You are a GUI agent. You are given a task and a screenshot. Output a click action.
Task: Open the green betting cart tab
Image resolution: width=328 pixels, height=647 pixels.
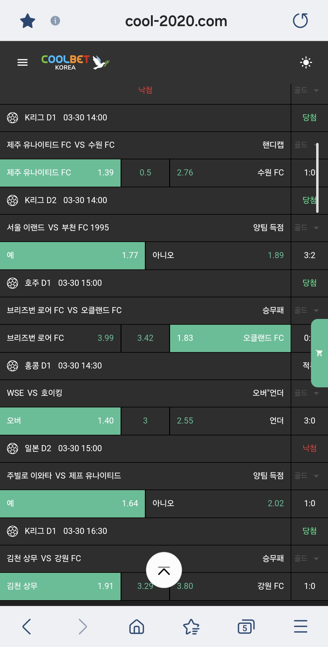click(319, 353)
